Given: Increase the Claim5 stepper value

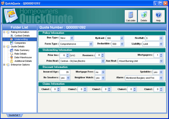Looking at the screenshot, I should (161, 89).
